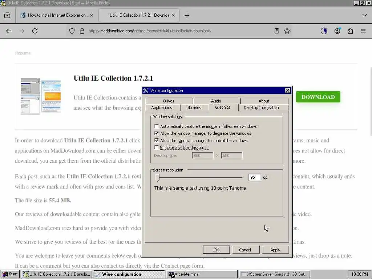Viewport: 372px width, 279px height.
Task: Open the Firefox account icon
Action: click(x=337, y=31)
